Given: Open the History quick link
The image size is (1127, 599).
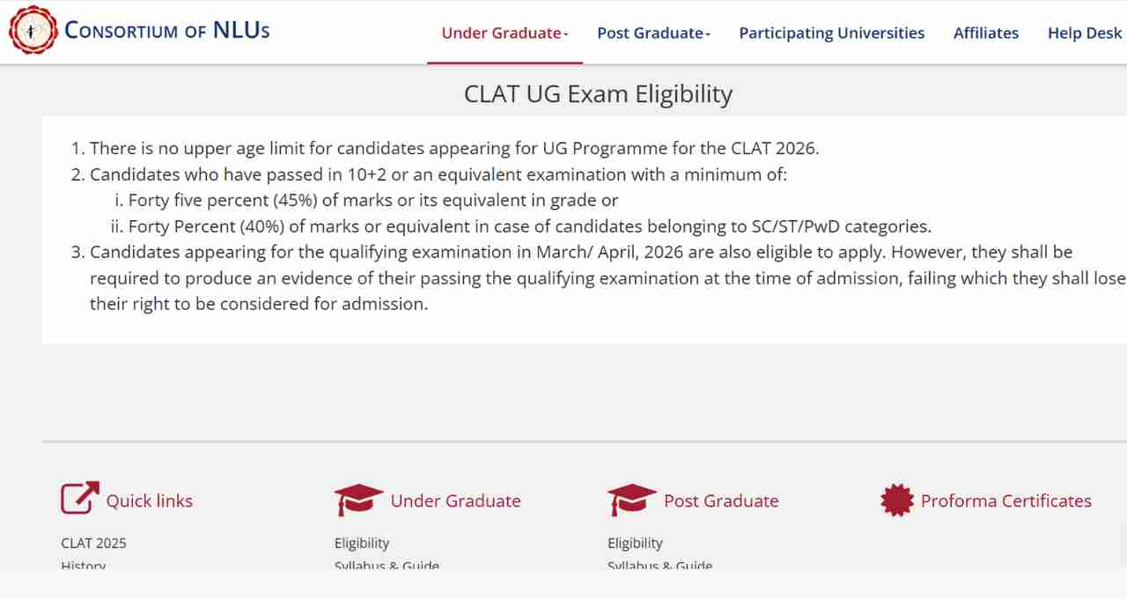Looking at the screenshot, I should tap(84, 566).
